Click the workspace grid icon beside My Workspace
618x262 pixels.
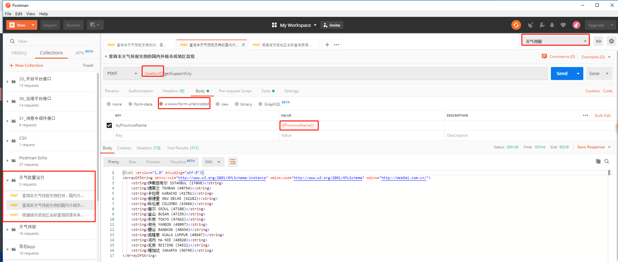pos(274,25)
